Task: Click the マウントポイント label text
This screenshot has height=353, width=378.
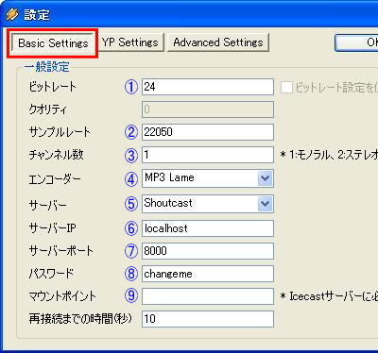Action: (62, 296)
